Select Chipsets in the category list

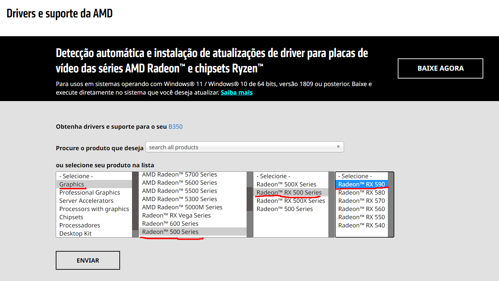[94, 217]
